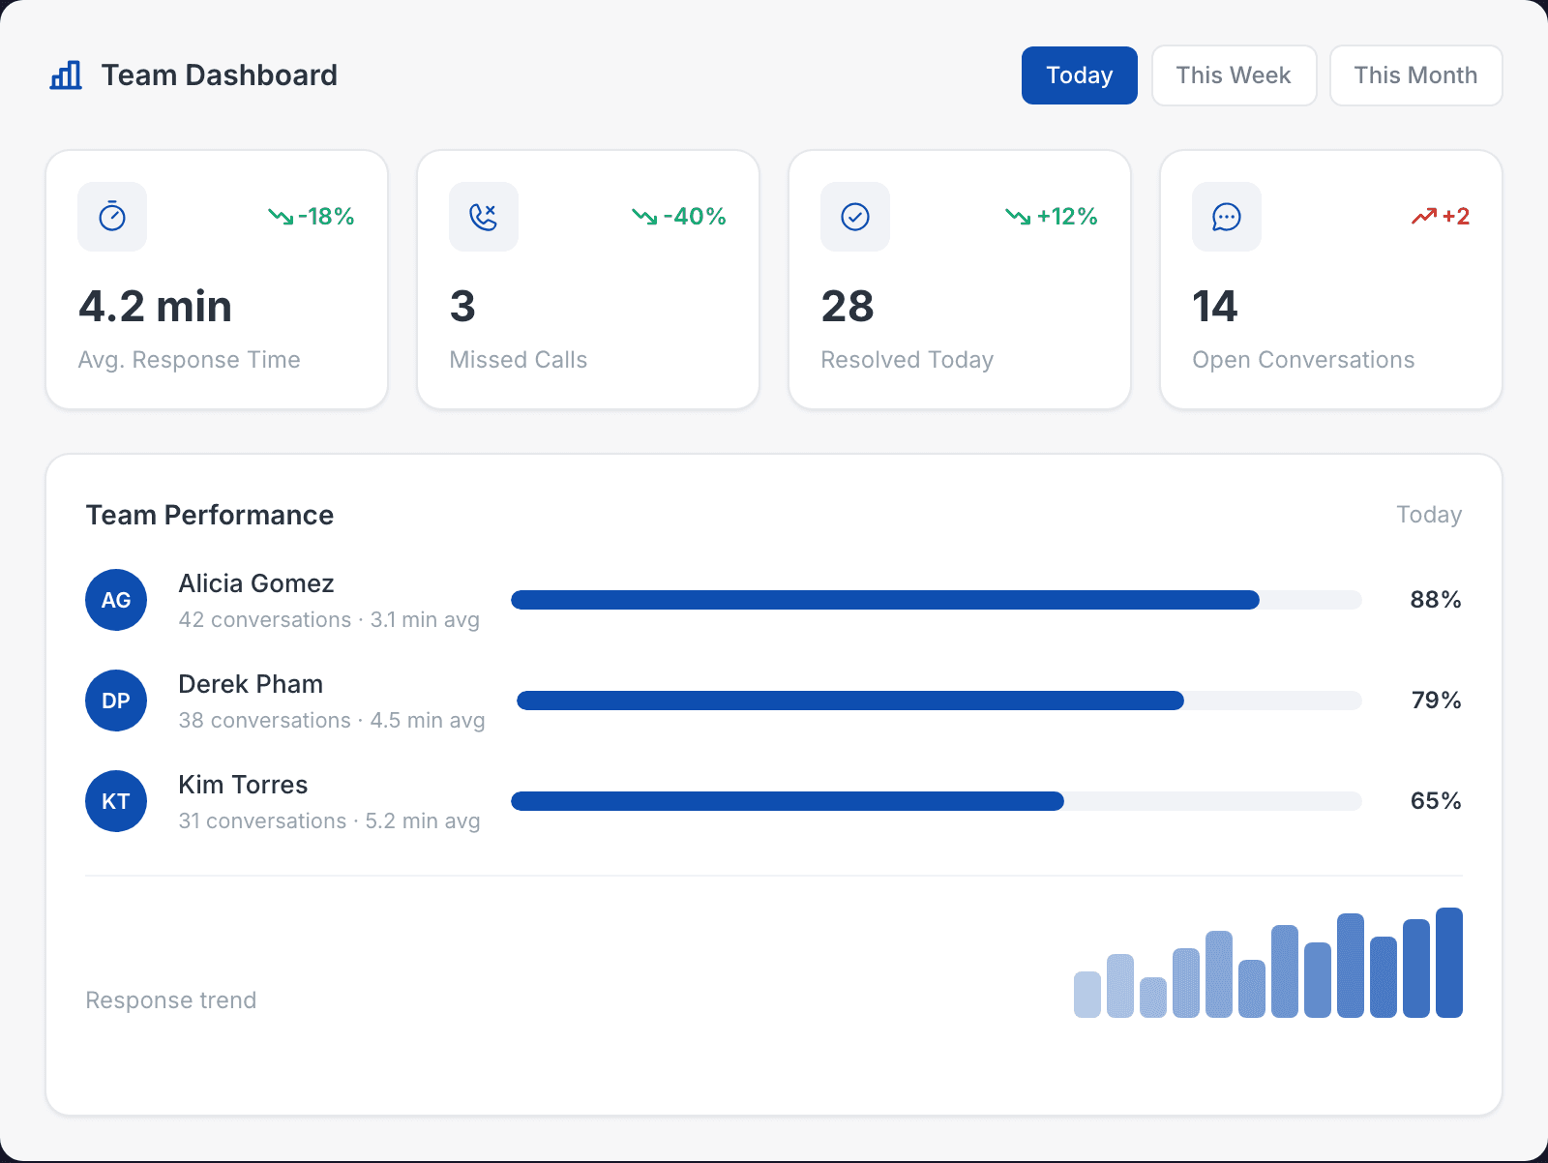Screen dimensions: 1548x1163
Task: Open Derek Pham's name link
Action: point(251,684)
